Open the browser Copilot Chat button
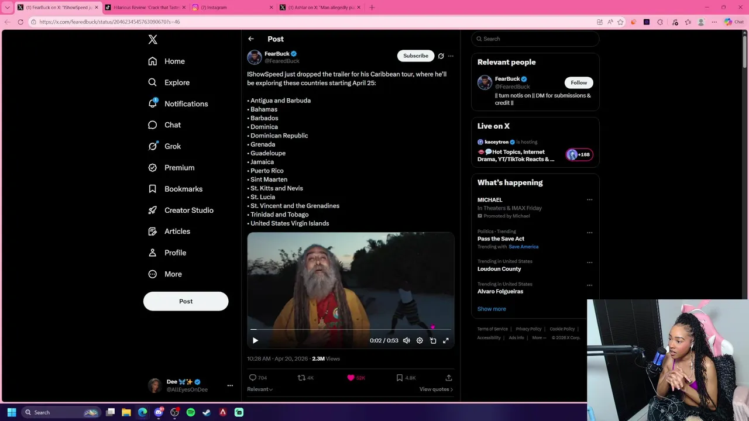Screen dimensions: 749x421 (x=734, y=22)
